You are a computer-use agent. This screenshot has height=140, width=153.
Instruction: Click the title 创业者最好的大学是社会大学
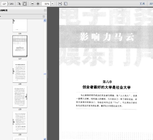click(x=106, y=87)
